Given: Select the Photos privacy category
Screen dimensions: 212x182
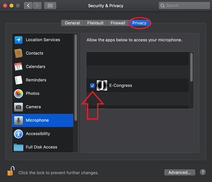Looking at the screenshot, I should click(43, 93).
